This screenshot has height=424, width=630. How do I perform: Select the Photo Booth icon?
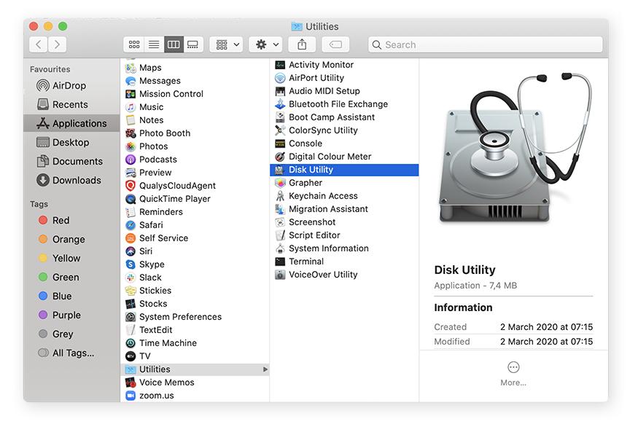click(131, 133)
